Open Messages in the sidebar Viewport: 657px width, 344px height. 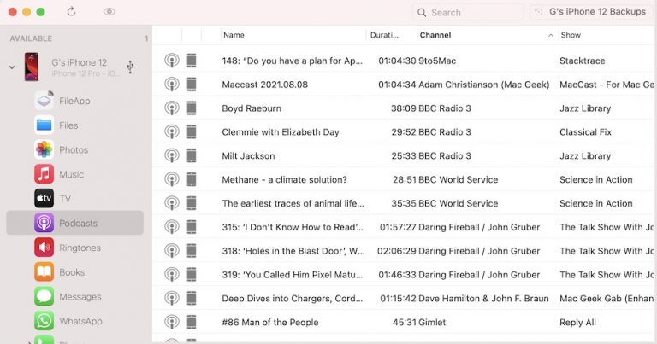pos(80,296)
